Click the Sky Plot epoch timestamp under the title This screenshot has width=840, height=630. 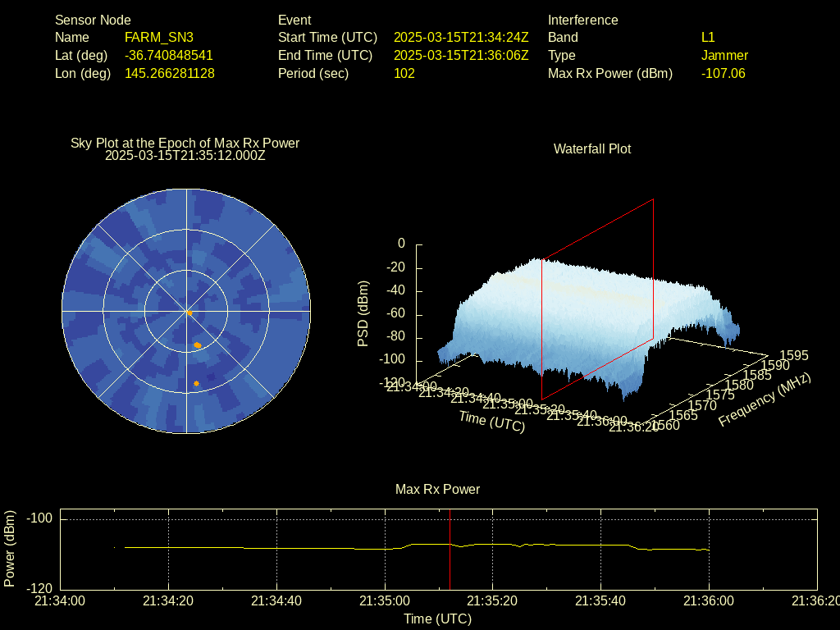[x=185, y=155]
